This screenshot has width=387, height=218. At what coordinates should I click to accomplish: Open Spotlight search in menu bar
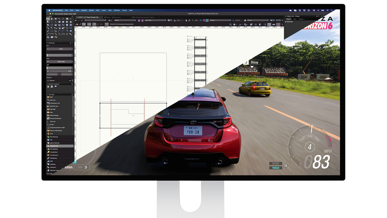tap(332, 10)
